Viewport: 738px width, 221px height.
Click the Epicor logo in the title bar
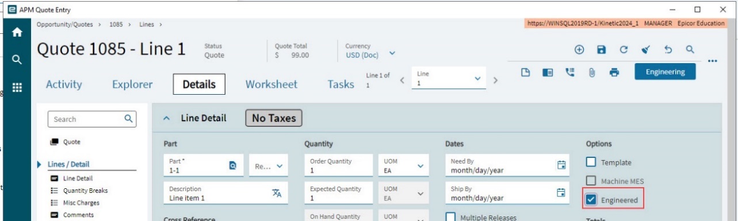12,10
